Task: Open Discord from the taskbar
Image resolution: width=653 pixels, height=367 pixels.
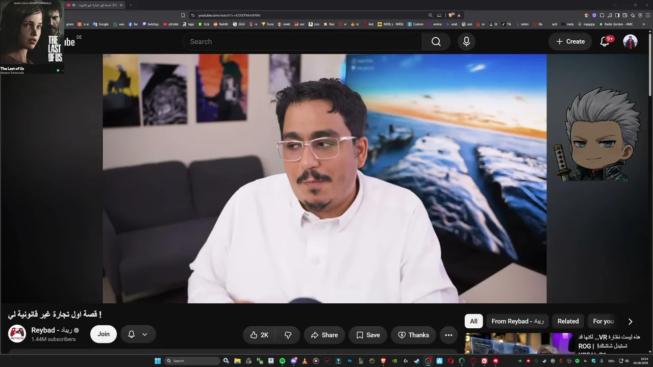Action: (x=294, y=361)
